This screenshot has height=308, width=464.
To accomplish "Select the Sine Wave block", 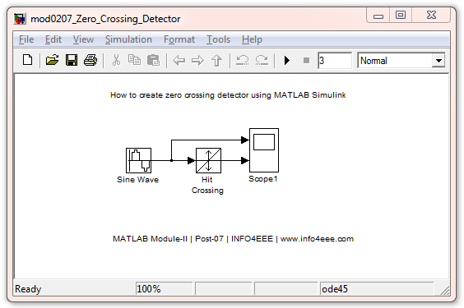I will point(138,160).
